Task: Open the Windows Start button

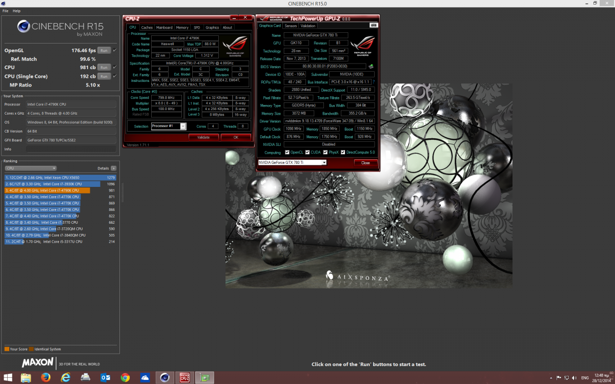Action: click(9, 377)
